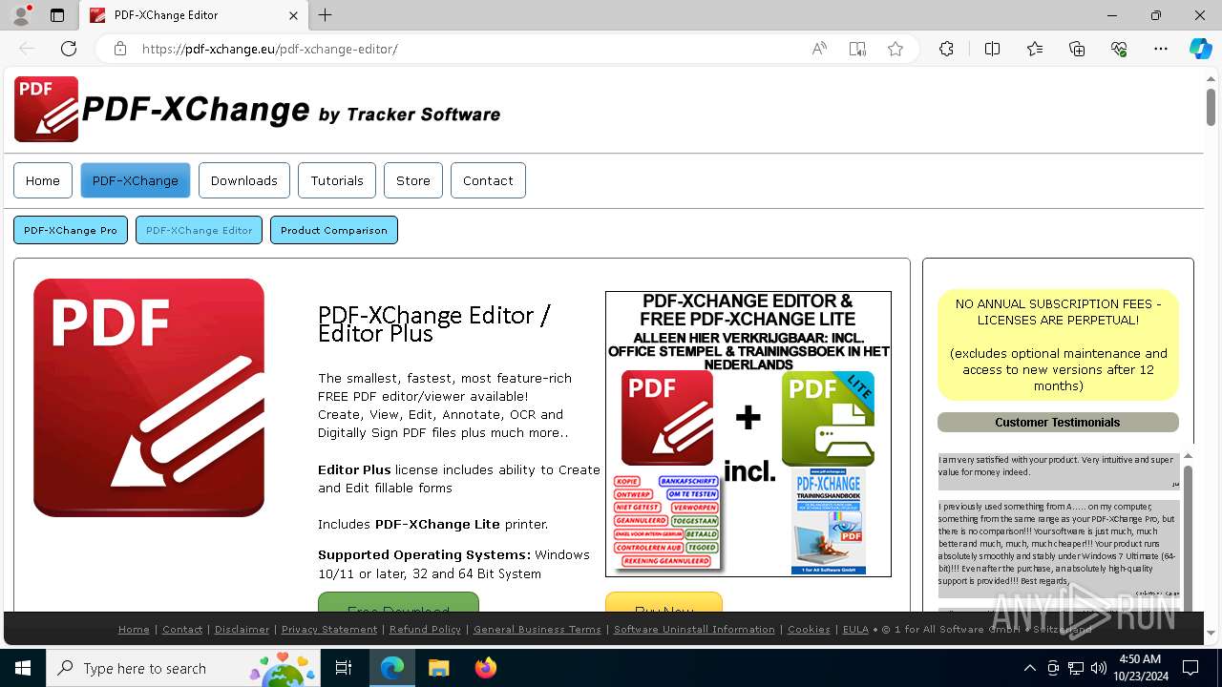
Task: Open General Business Terms link
Action: coord(537,630)
